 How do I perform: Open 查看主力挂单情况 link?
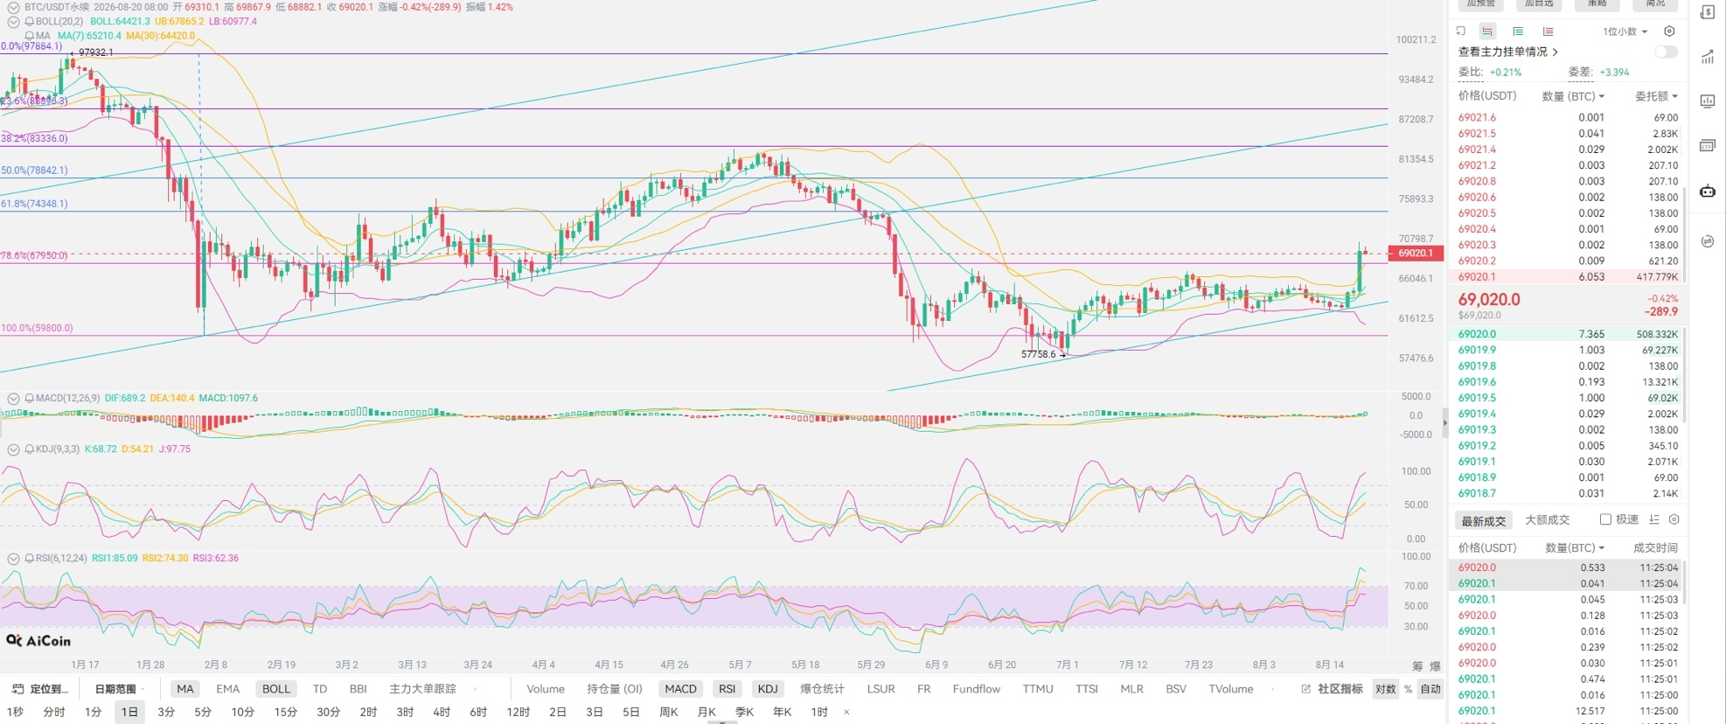[x=1507, y=52]
